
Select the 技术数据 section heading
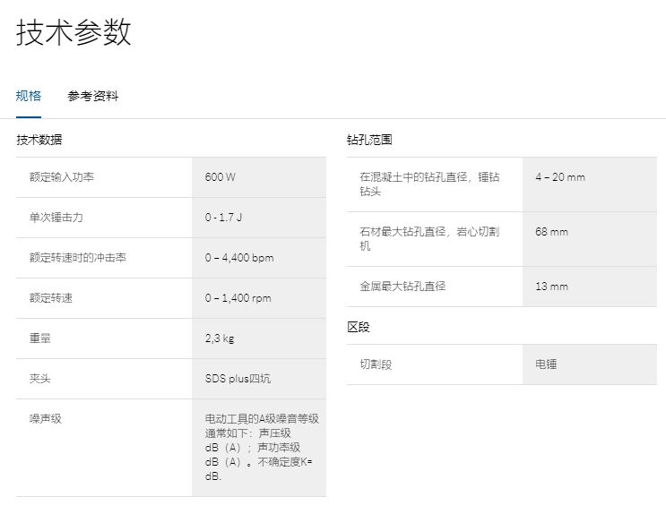39,140
